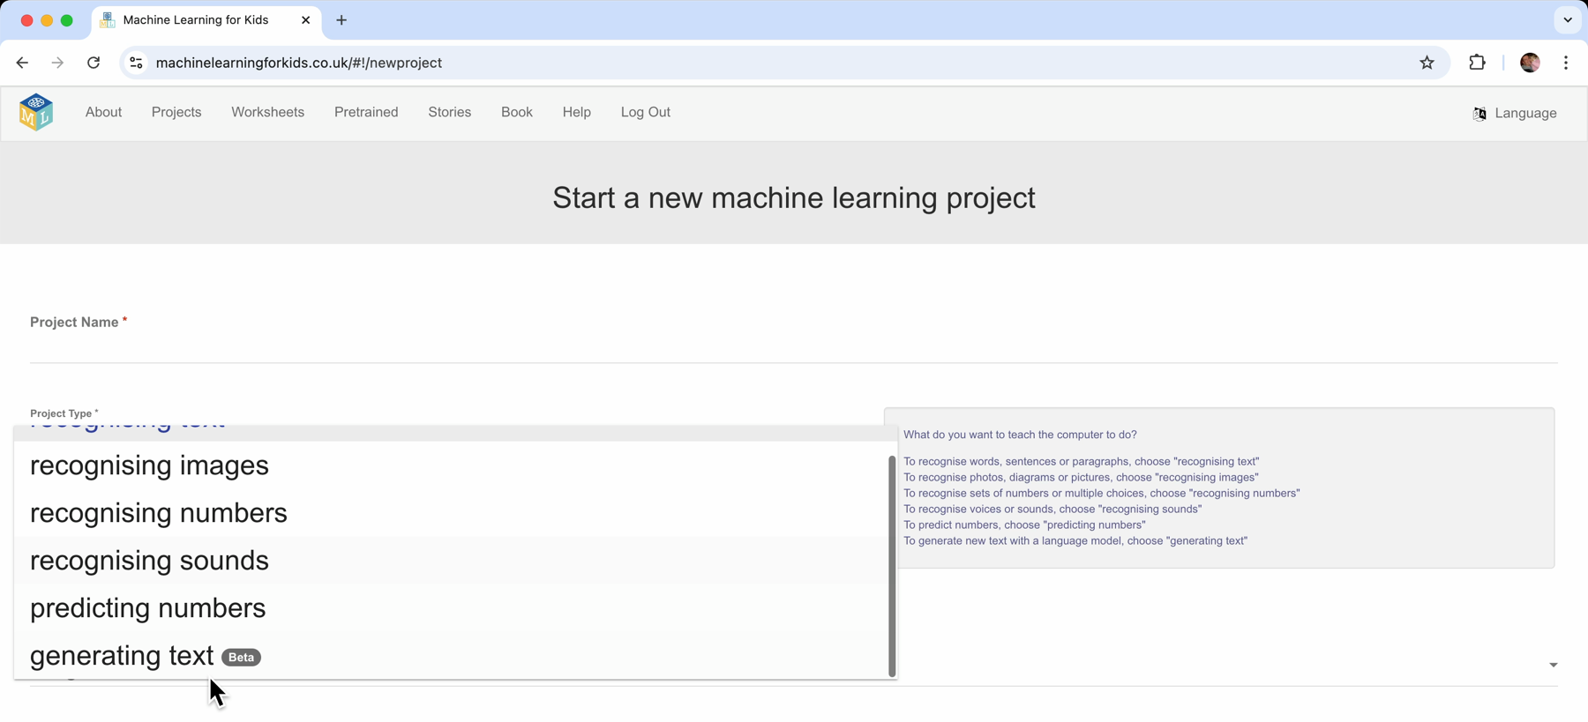Open the Projects menu item
The height and width of the screenshot is (722, 1588).
[176, 113]
